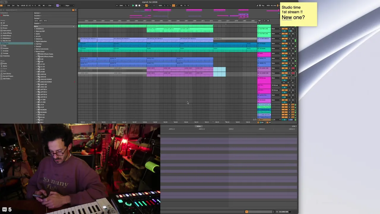Select Tunings in the Library
The image size is (380, 214).
coord(6,53)
